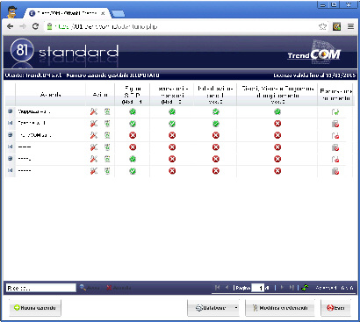Open the edit tools icon in the third company row

94,135
